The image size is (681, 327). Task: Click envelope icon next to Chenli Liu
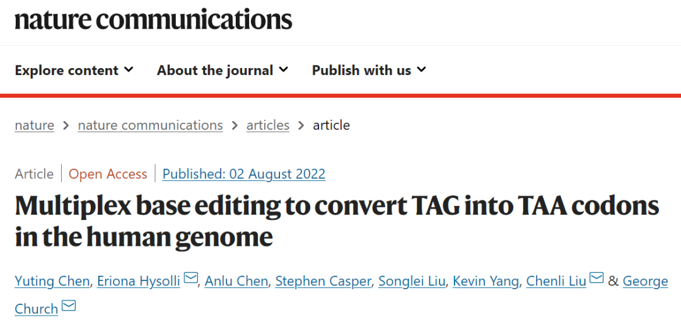click(596, 279)
